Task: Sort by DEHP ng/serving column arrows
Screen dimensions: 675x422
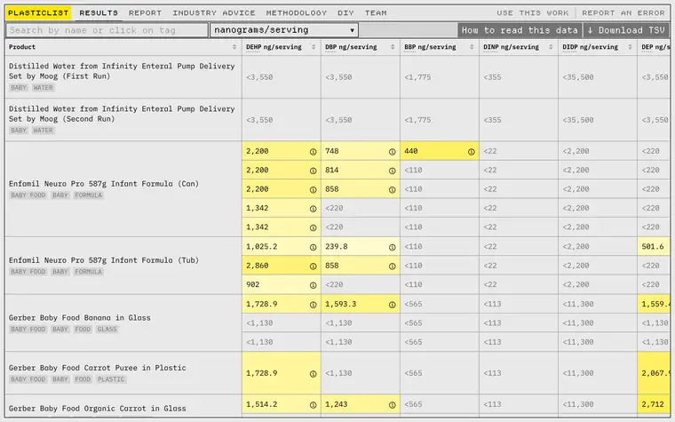Action: 314,47
